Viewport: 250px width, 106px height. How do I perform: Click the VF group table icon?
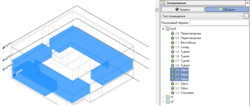[x=168, y=101]
